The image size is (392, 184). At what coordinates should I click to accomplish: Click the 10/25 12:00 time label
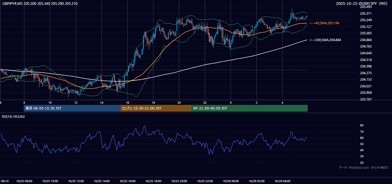point(76,181)
